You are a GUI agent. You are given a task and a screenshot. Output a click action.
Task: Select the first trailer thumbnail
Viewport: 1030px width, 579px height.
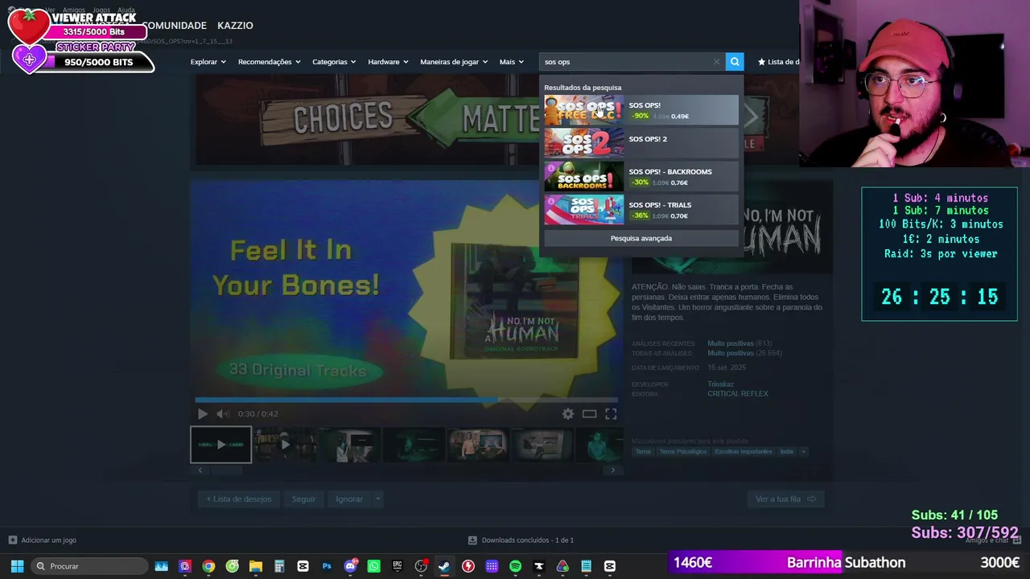[220, 445]
